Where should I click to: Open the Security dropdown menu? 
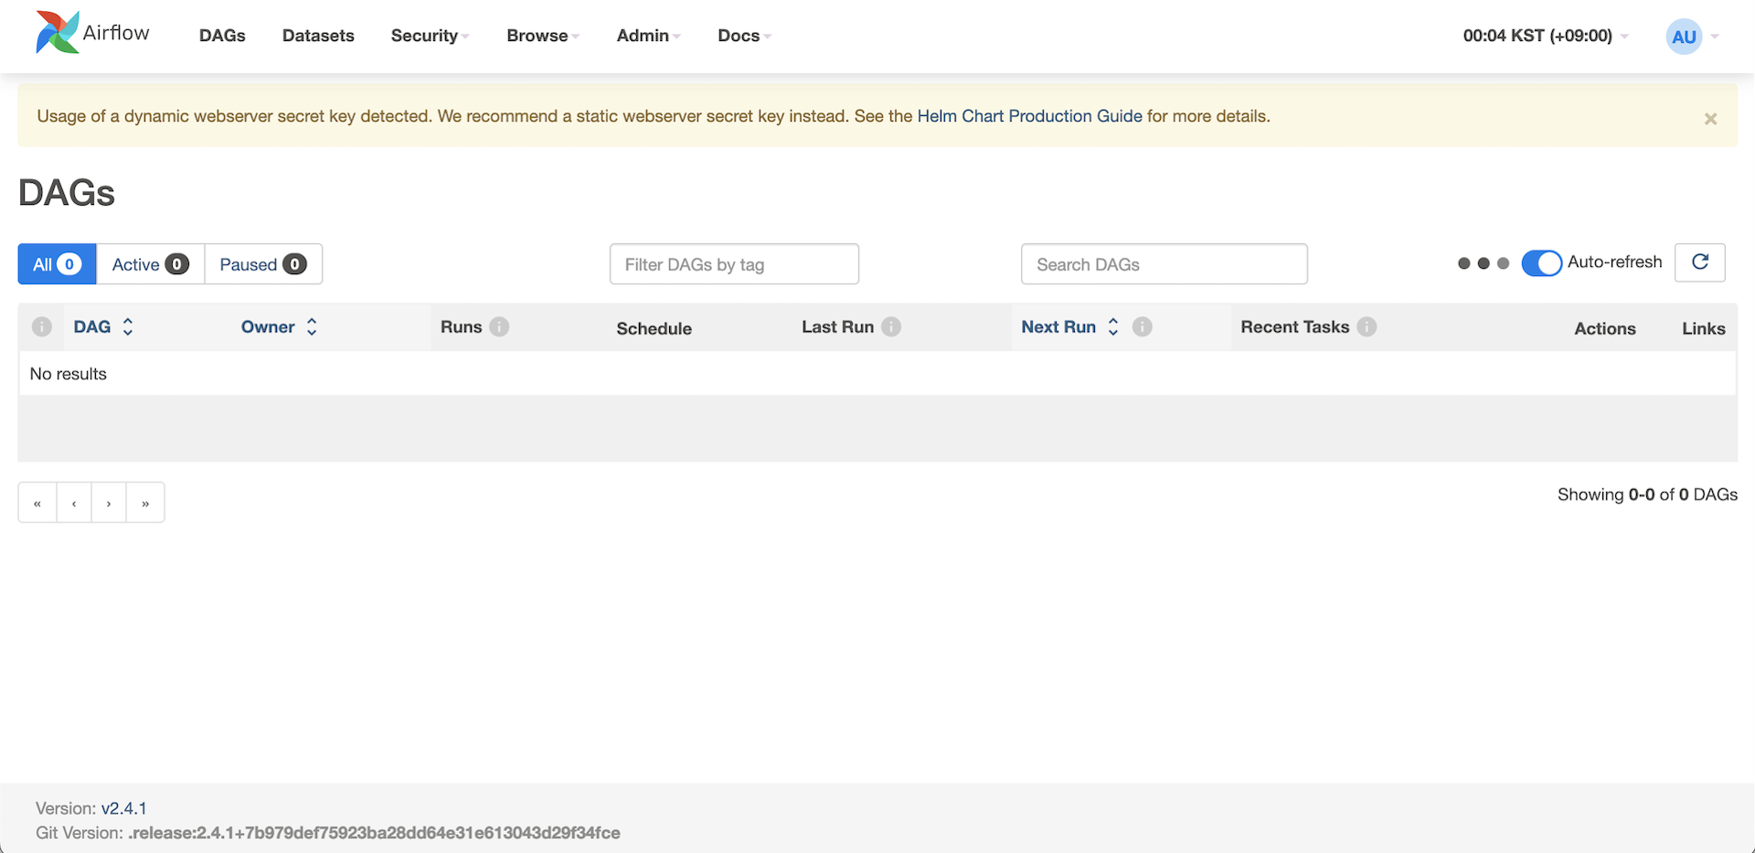pos(430,36)
